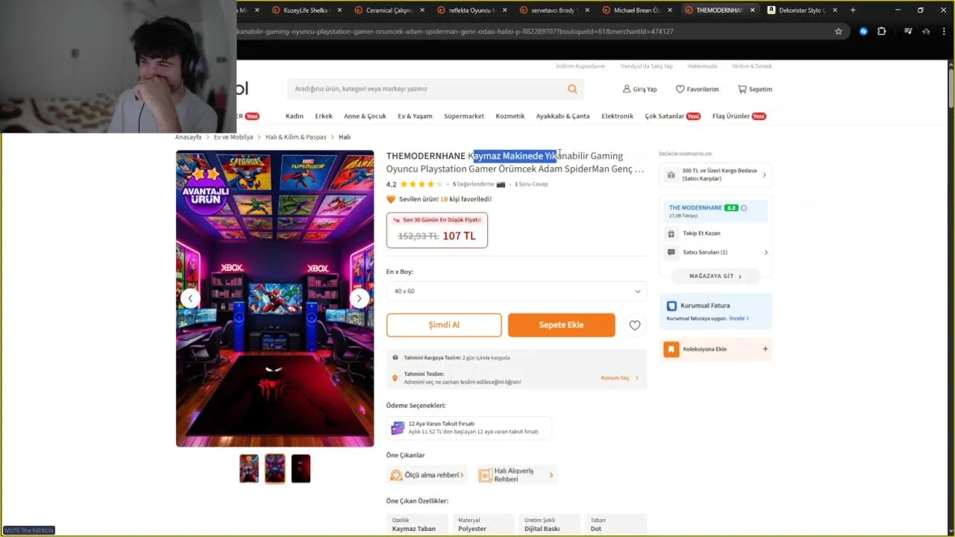Click the Koleksiyona Ekle bookmark icon
Viewport: 955px width, 537px height.
pyautogui.click(x=671, y=349)
